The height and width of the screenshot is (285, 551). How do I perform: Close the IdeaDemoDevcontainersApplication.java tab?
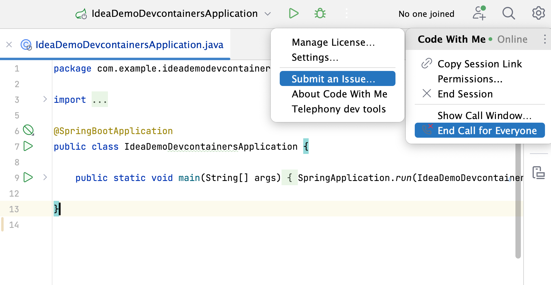coord(9,45)
